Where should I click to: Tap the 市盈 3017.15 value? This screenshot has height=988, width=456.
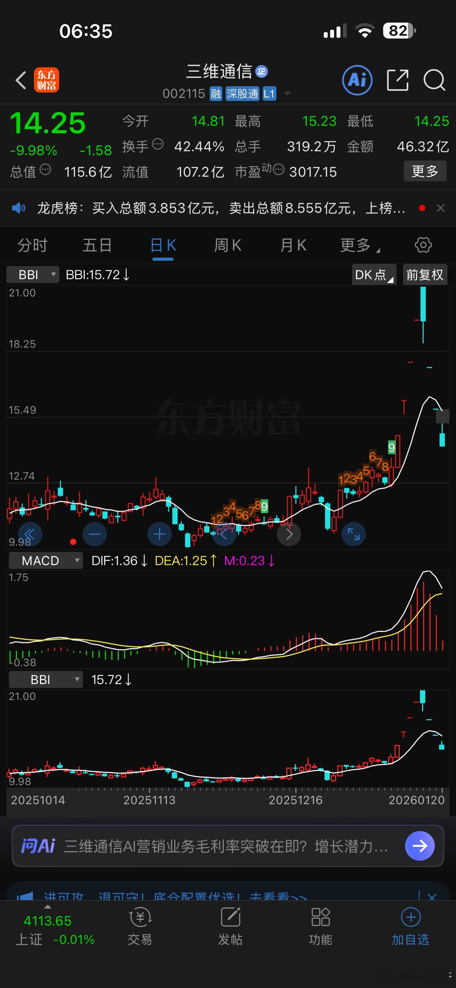(x=313, y=172)
